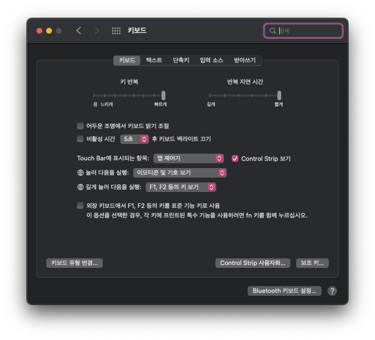375x340 pixels.
Task: Switch to the 단축키 tab
Action: point(181,60)
